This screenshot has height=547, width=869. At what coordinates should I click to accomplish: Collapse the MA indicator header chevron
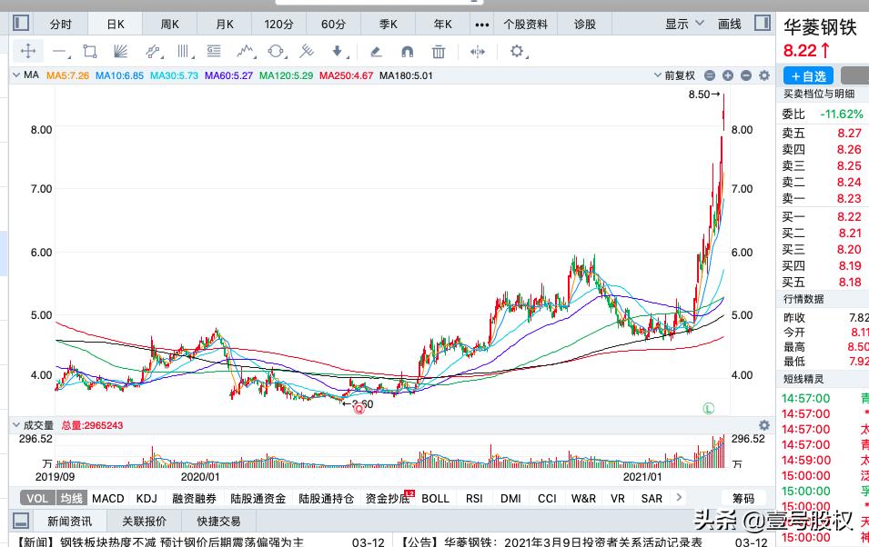click(x=15, y=75)
